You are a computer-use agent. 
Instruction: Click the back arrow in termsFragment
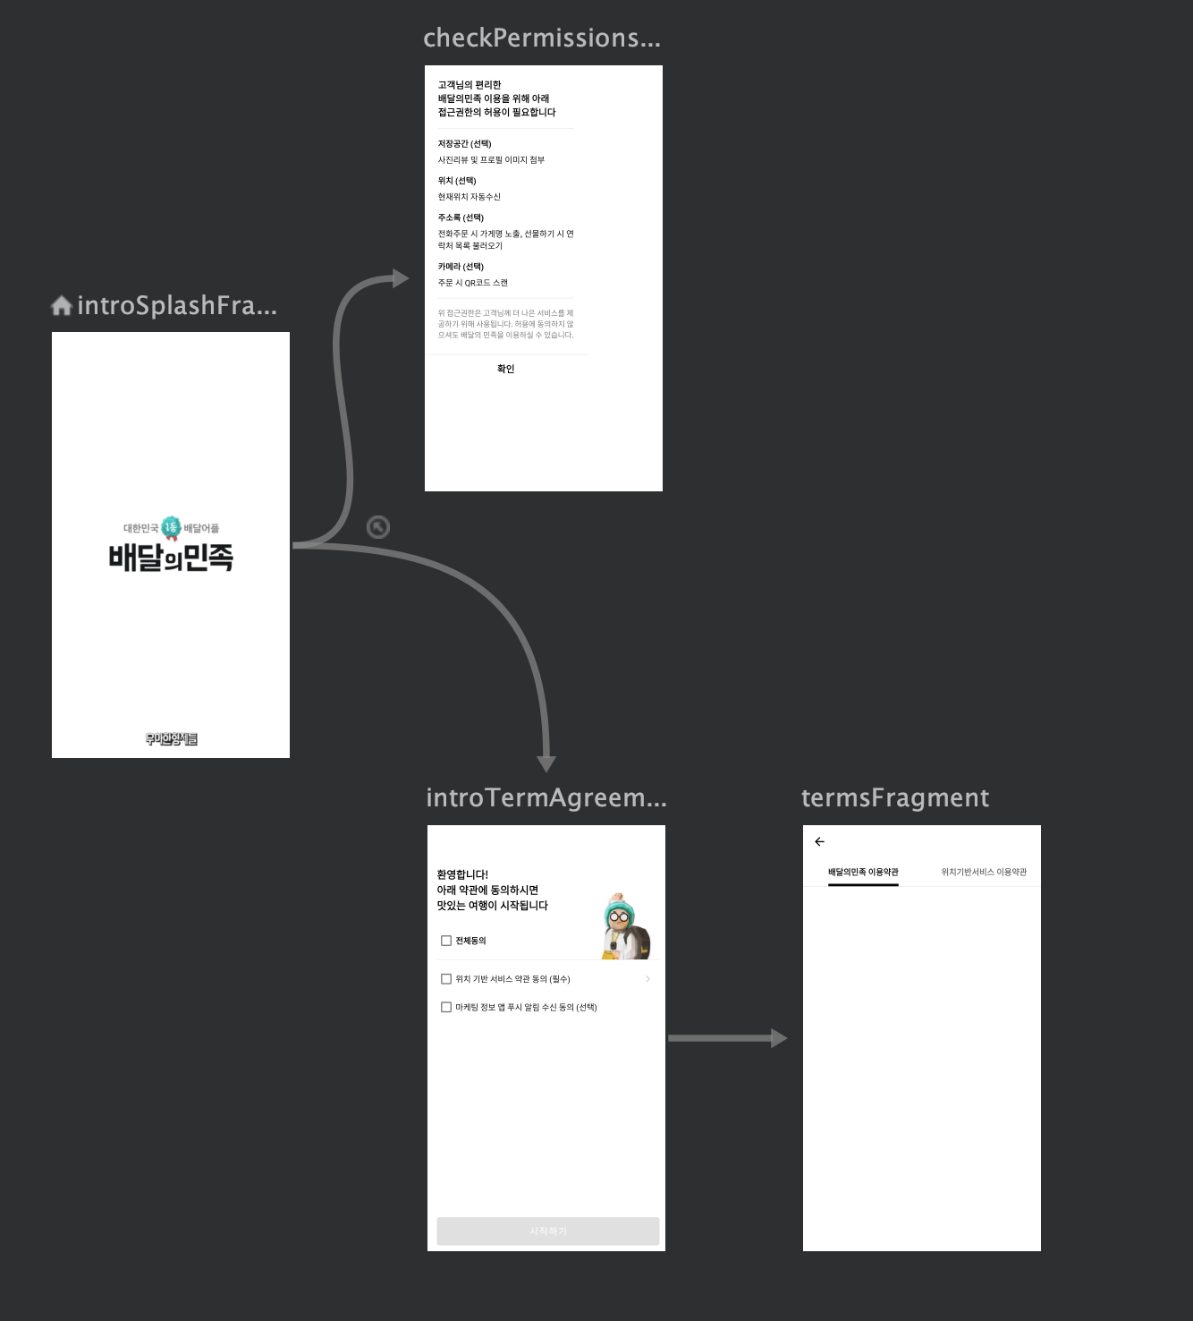pyautogui.click(x=819, y=841)
